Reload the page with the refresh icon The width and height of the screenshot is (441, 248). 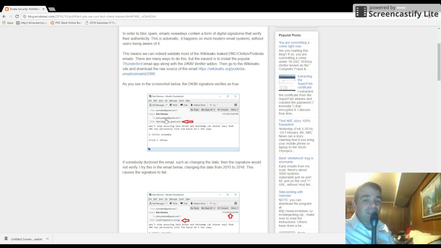click(x=17, y=16)
